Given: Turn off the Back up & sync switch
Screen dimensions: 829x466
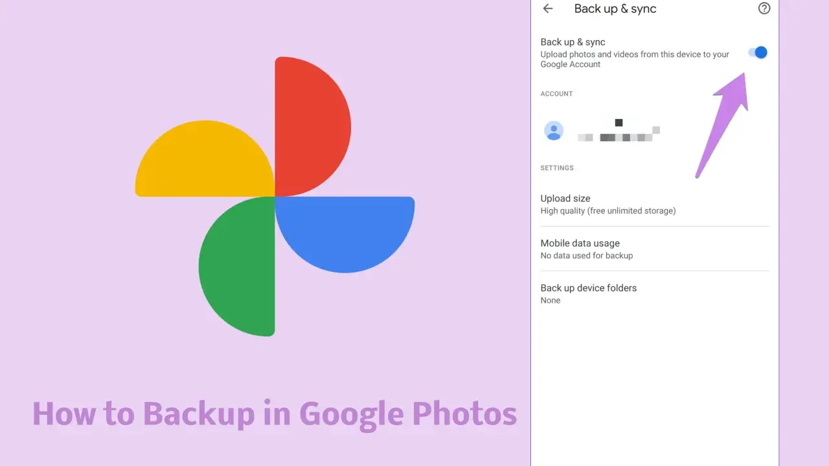Looking at the screenshot, I should pyautogui.click(x=758, y=52).
